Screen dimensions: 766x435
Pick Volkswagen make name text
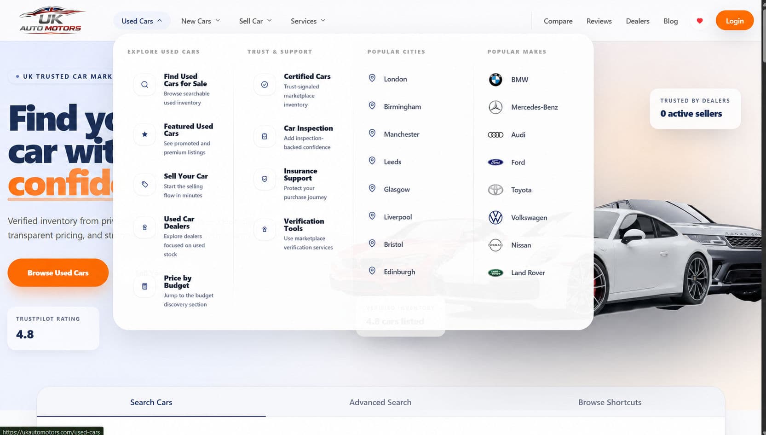529,218
